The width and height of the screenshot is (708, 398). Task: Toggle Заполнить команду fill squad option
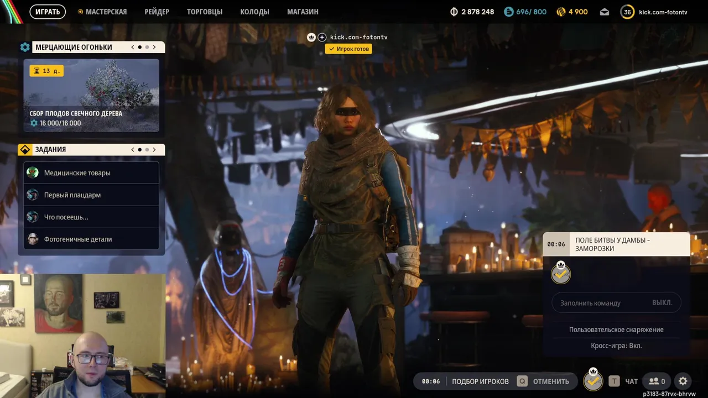tap(616, 303)
